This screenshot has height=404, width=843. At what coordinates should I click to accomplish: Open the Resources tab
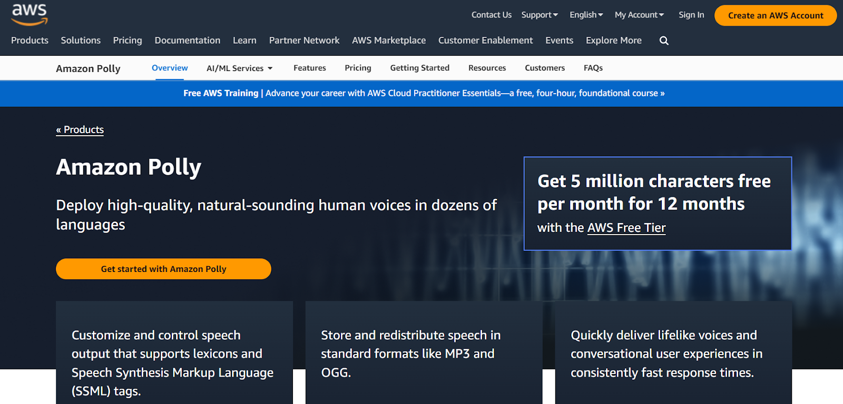pos(487,68)
